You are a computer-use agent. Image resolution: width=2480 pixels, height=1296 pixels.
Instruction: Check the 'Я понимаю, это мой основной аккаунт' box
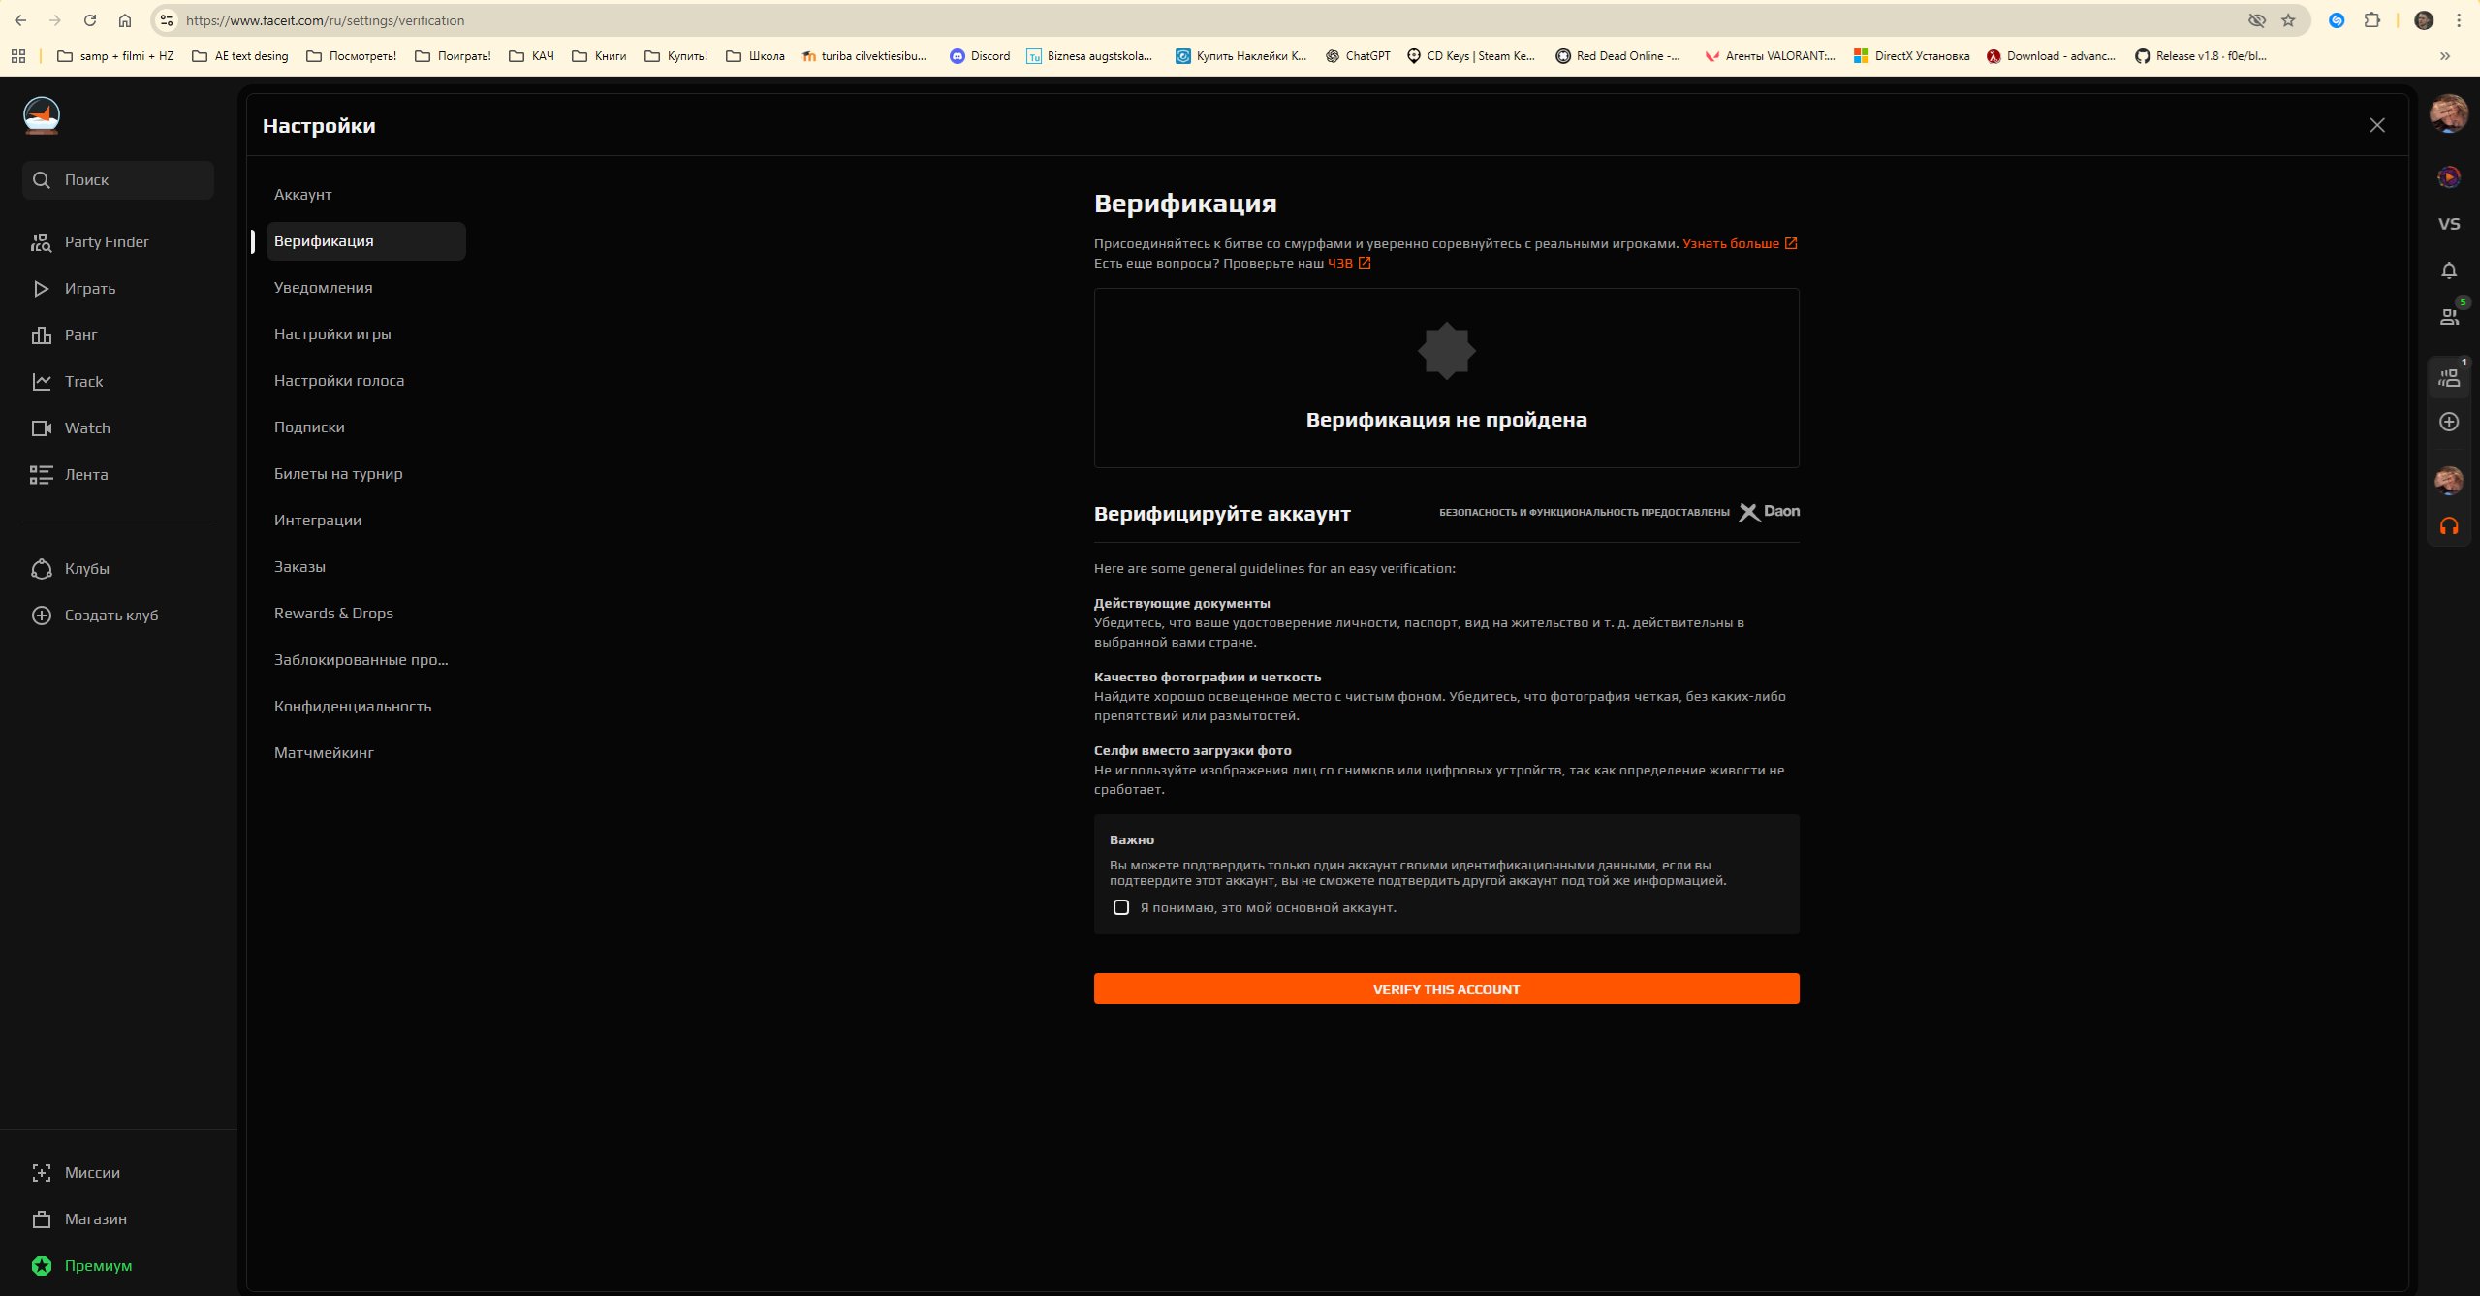(1121, 908)
